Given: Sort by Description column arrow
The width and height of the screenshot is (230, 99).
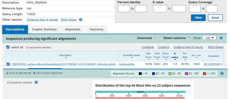Looking at the screenshot, I should pos(66,58).
